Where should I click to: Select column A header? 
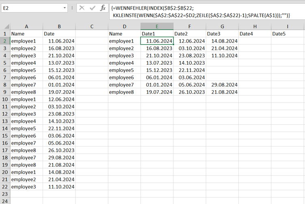pyautogui.click(x=26, y=26)
